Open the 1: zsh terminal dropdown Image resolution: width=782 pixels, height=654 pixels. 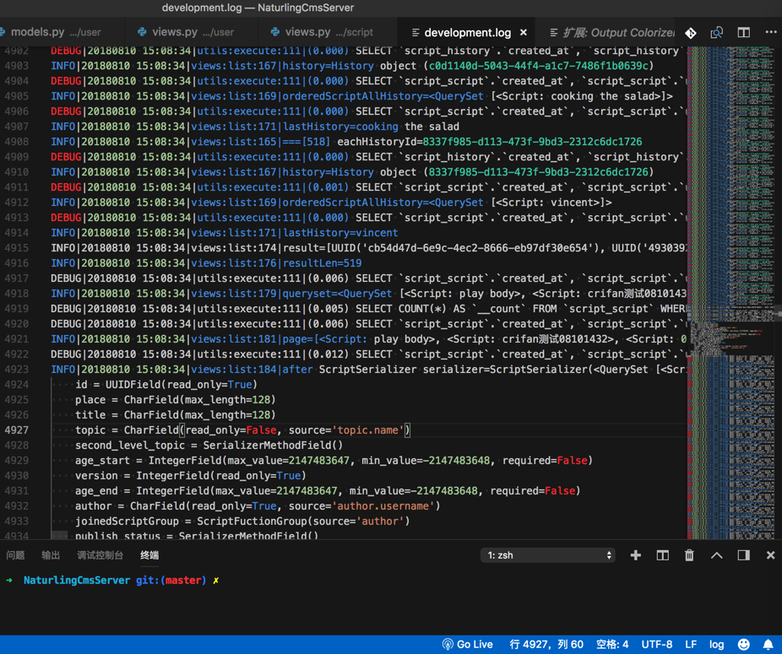(547, 555)
